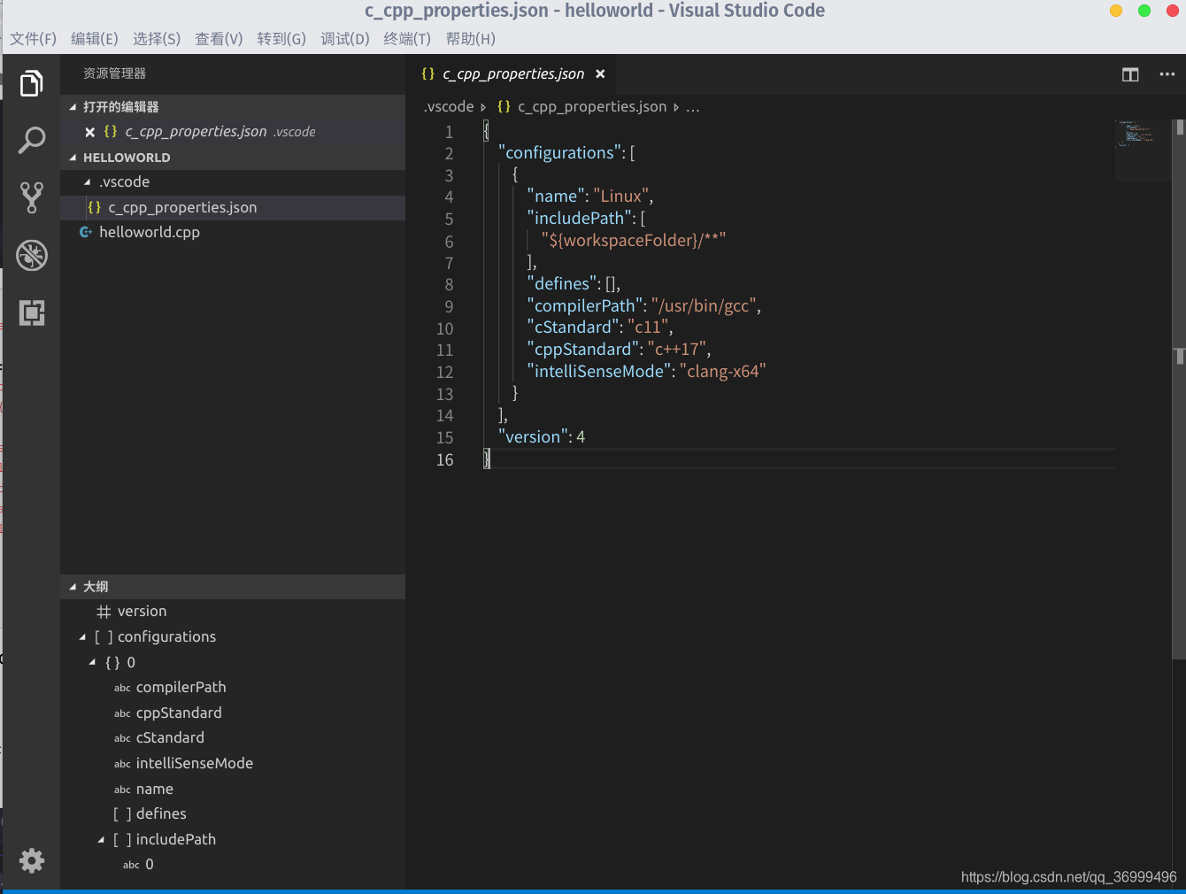Click the editor vertical scrollbar
Image resolution: width=1186 pixels, height=894 pixels.
[x=1179, y=389]
